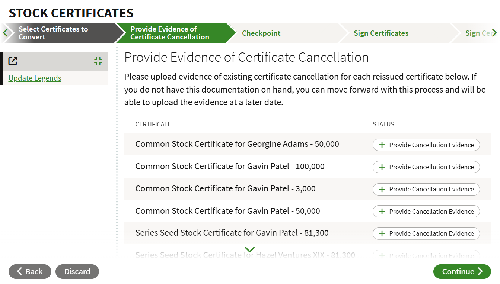Screen dimensions: 500x284
Task: Collapse the sidebar with the shrink icon
Action: pyautogui.click(x=98, y=61)
